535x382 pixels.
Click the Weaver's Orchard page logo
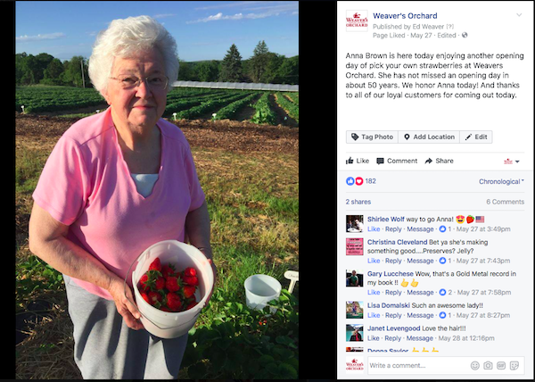[357, 21]
